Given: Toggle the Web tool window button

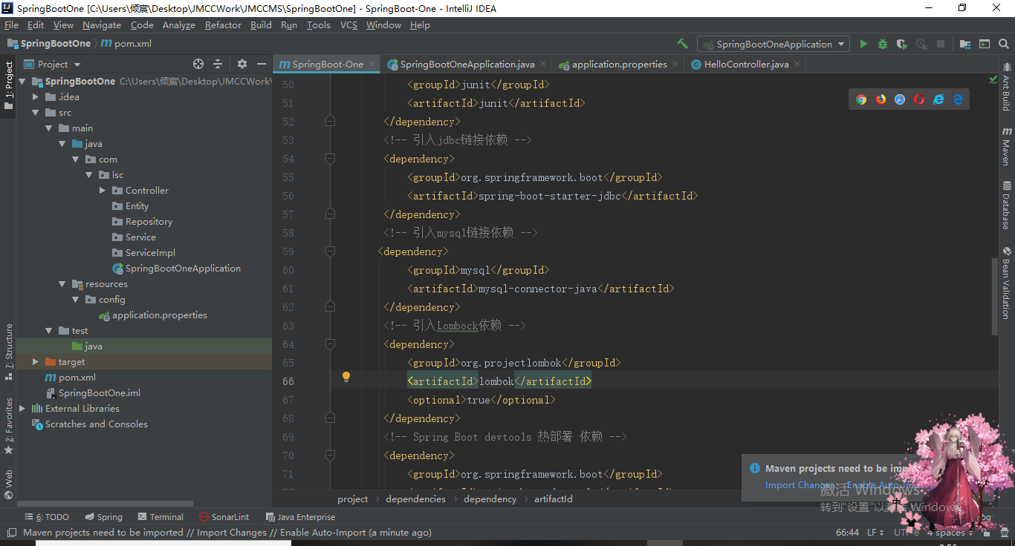Looking at the screenshot, I should click(x=9, y=485).
